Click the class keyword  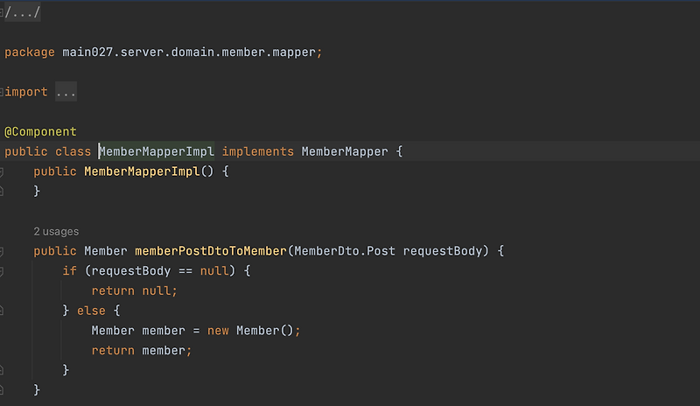click(73, 151)
